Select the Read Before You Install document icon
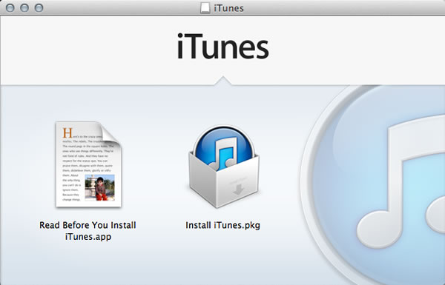Viewport: 445px width, 285px height. (88, 164)
